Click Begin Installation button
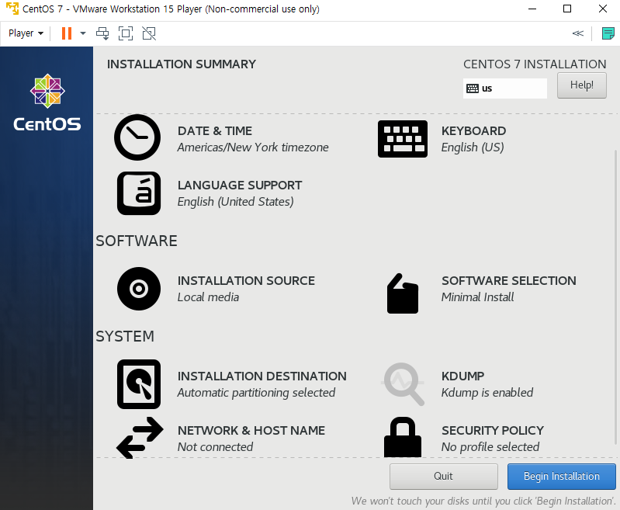 pyautogui.click(x=562, y=476)
